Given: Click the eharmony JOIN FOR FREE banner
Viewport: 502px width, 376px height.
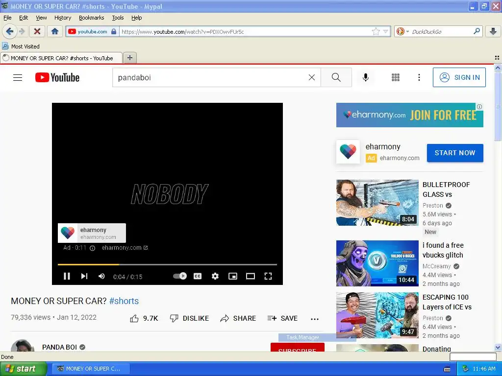Looking at the screenshot, I should (x=409, y=115).
